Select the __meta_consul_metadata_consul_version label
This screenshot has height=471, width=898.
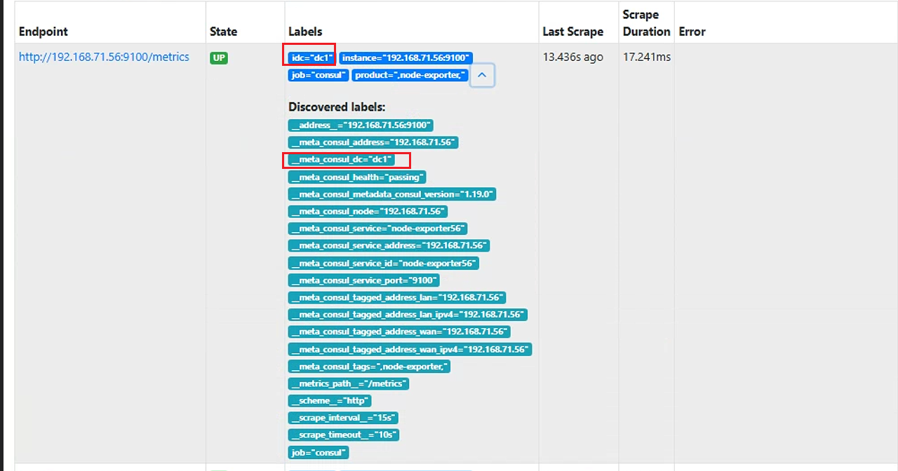point(392,194)
